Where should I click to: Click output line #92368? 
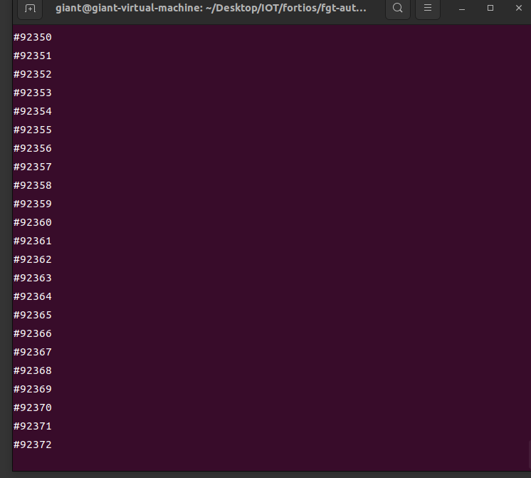33,371
